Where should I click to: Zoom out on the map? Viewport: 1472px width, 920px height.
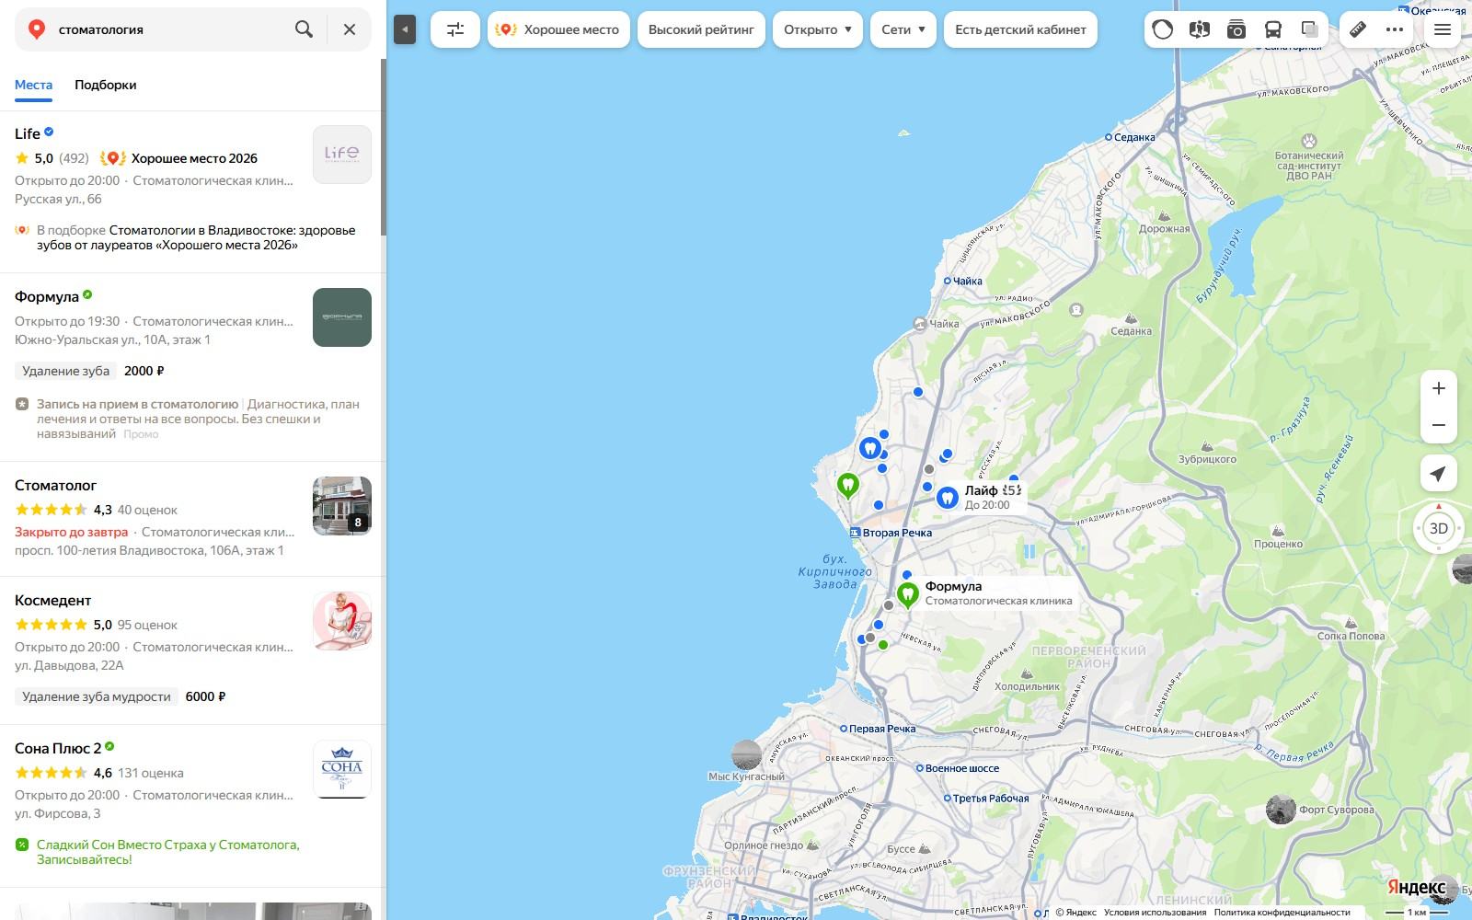[1439, 425]
